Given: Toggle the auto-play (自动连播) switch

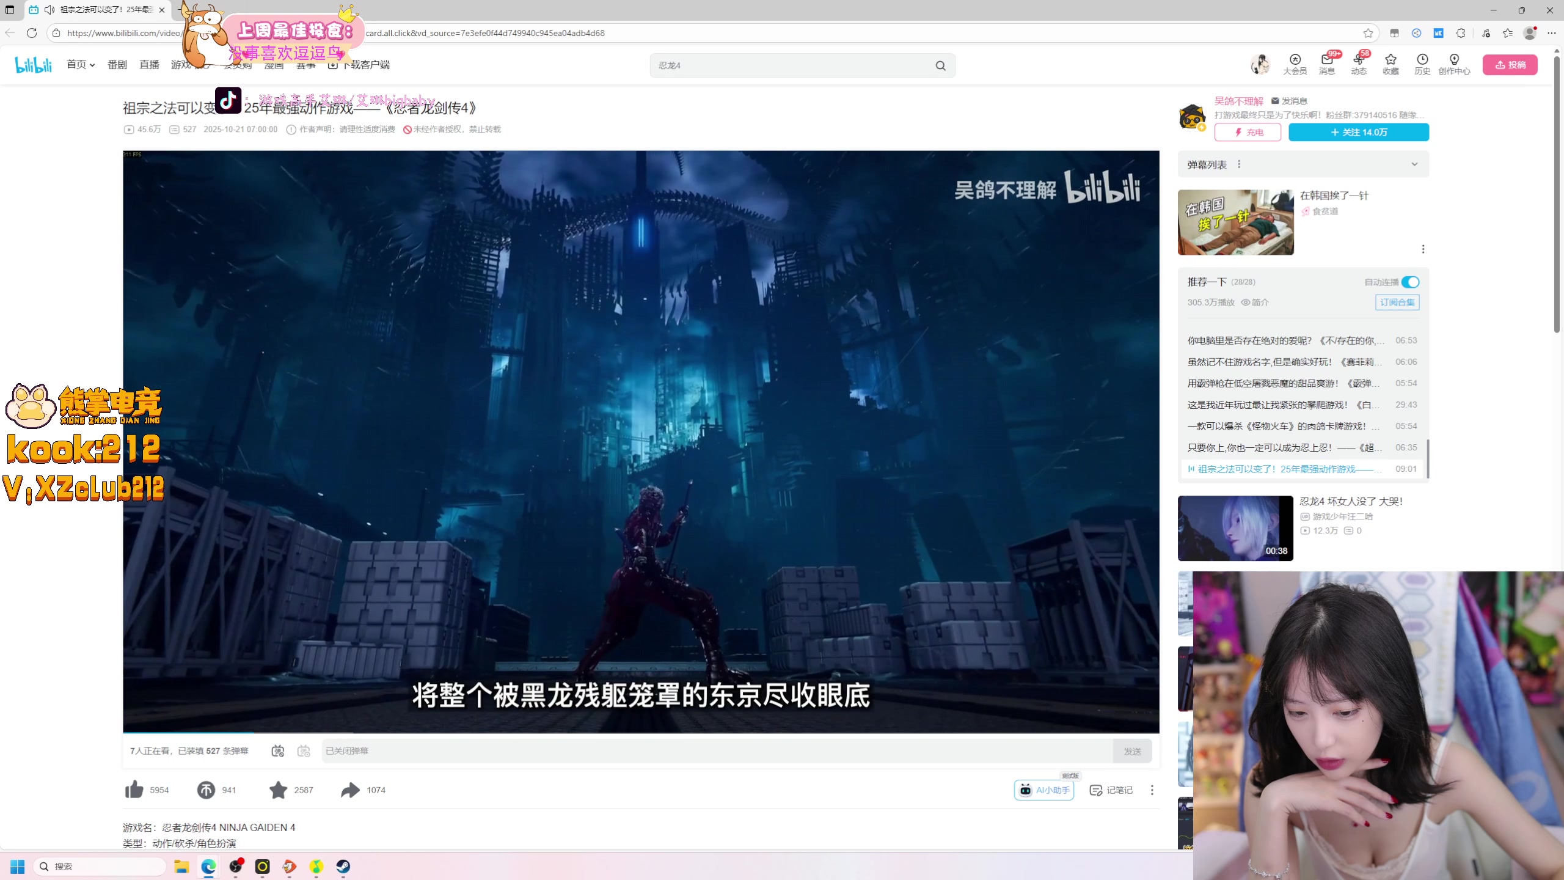Looking at the screenshot, I should coord(1410,282).
